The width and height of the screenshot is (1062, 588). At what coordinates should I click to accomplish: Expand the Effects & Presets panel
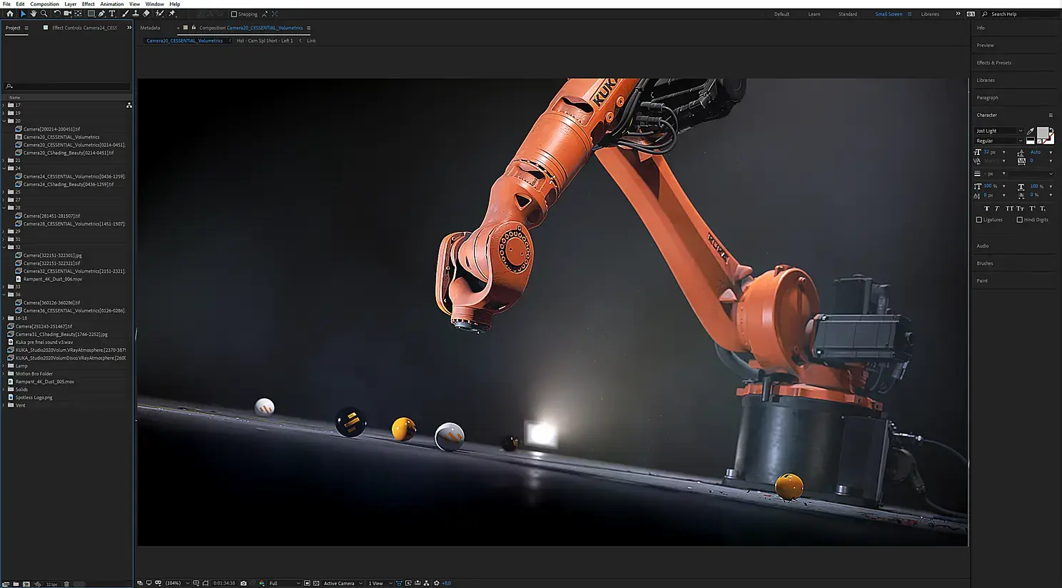tap(993, 63)
